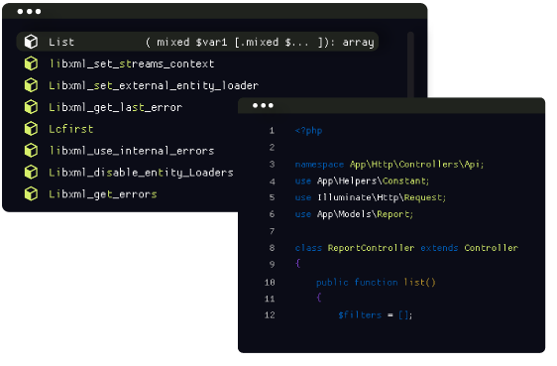This screenshot has height=366, width=557.
Task: Click the autocomplete list scrollbar
Action: coord(410,64)
